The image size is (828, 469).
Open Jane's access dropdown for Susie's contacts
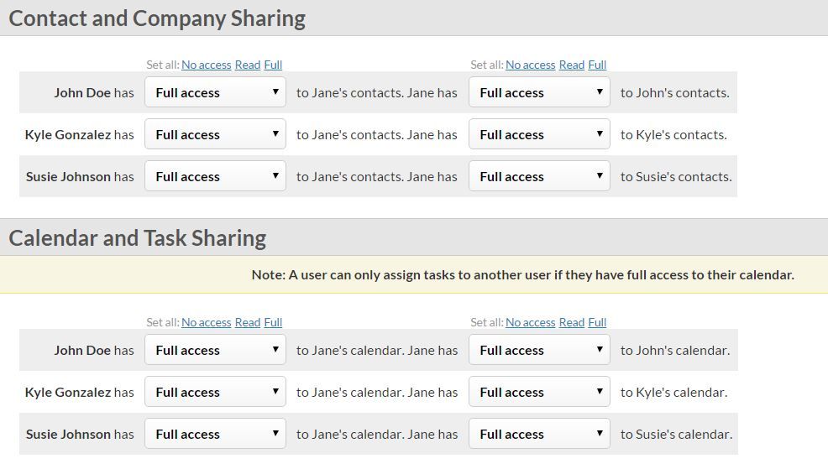click(539, 176)
